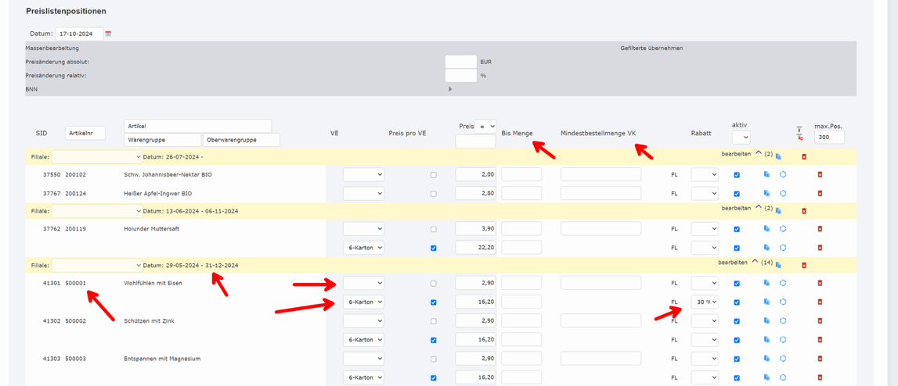Expand the BNN section arrow
The width and height of the screenshot is (898, 386).
coord(450,89)
